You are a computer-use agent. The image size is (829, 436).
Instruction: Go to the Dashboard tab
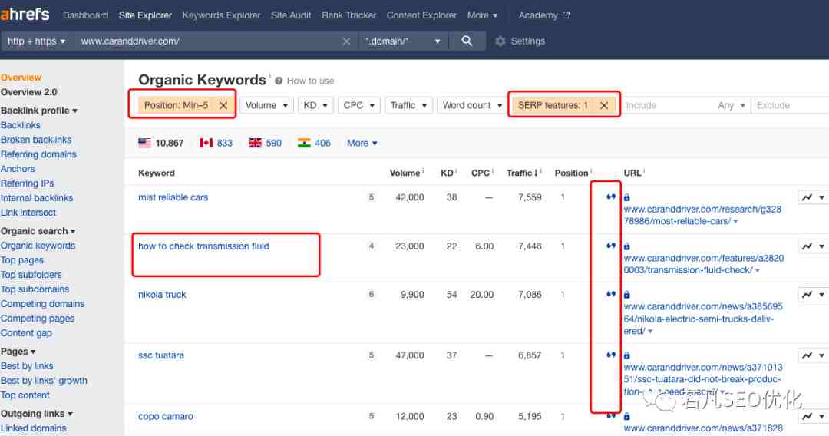pyautogui.click(x=85, y=15)
